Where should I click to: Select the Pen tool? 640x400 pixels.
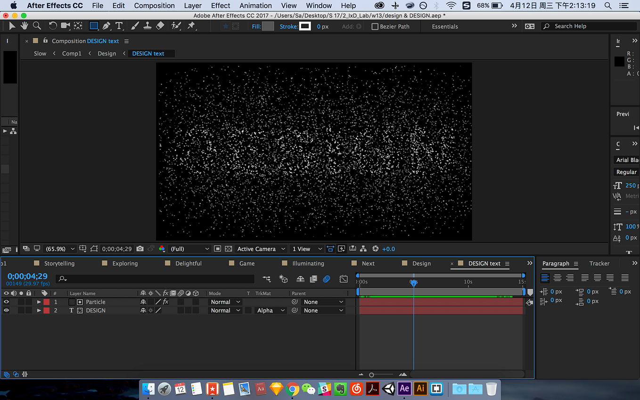click(107, 26)
